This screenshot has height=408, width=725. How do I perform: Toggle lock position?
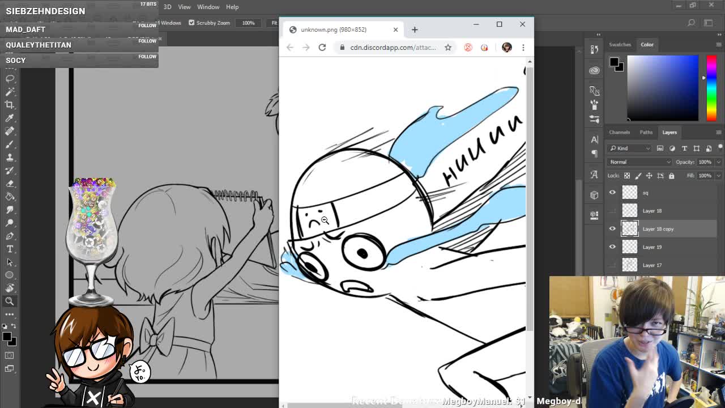(x=649, y=176)
